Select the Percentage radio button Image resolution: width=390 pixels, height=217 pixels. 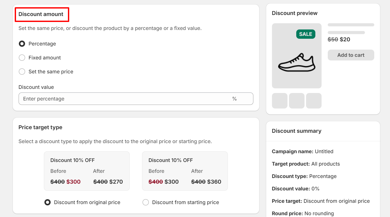pyautogui.click(x=22, y=44)
